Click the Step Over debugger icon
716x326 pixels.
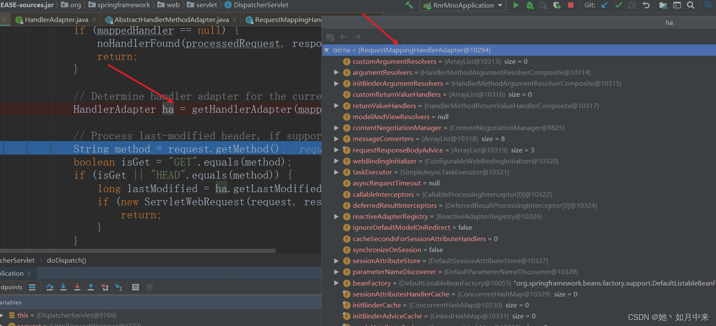(x=50, y=287)
